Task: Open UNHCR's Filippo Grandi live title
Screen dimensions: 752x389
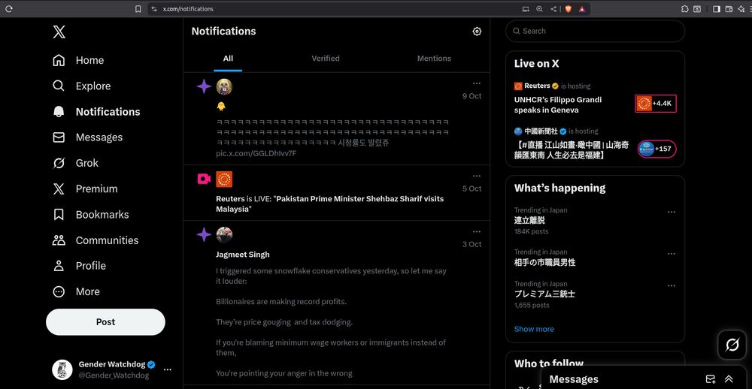Action: click(558, 105)
